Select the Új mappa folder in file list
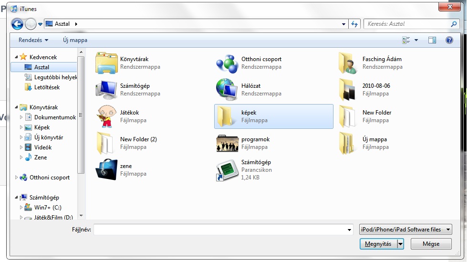Image resolution: width=468 pixels, height=262 pixels. (x=363, y=143)
